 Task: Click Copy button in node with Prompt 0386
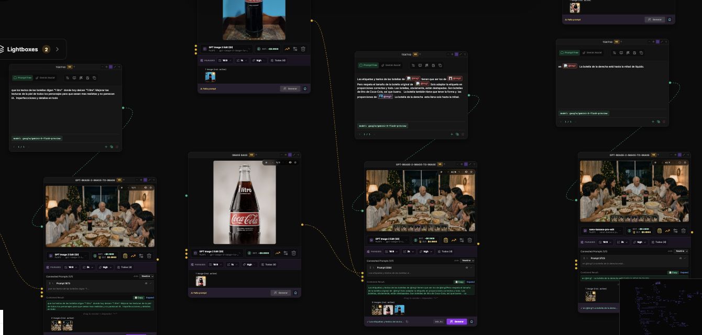[x=459, y=282]
